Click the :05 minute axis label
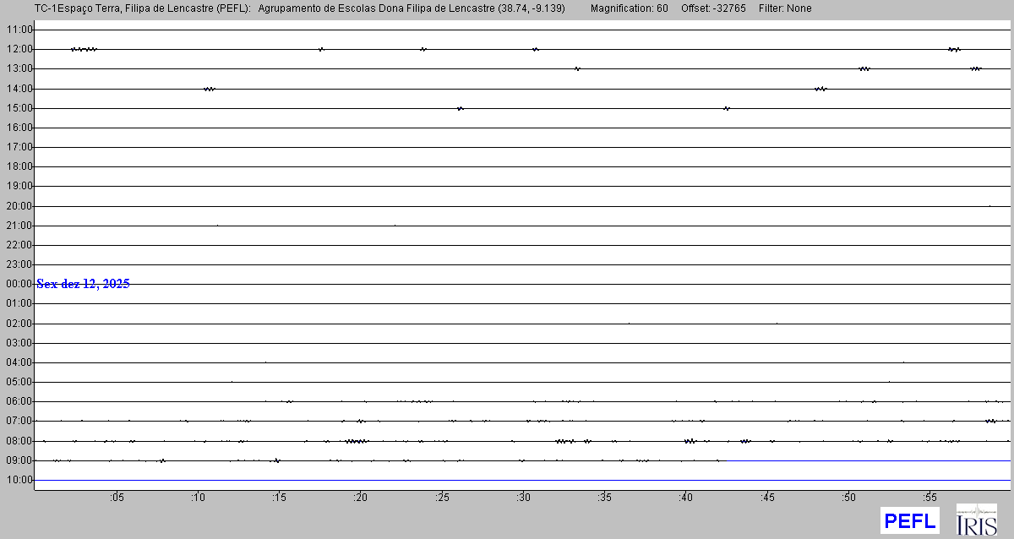The image size is (1014, 539). pos(116,497)
